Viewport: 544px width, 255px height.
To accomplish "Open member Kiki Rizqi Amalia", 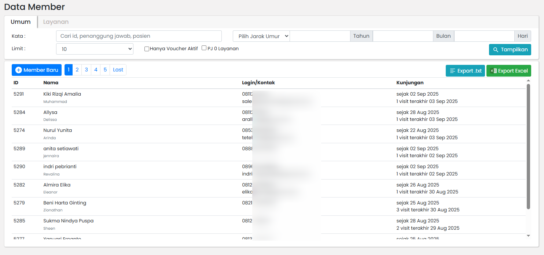I will click(62, 94).
